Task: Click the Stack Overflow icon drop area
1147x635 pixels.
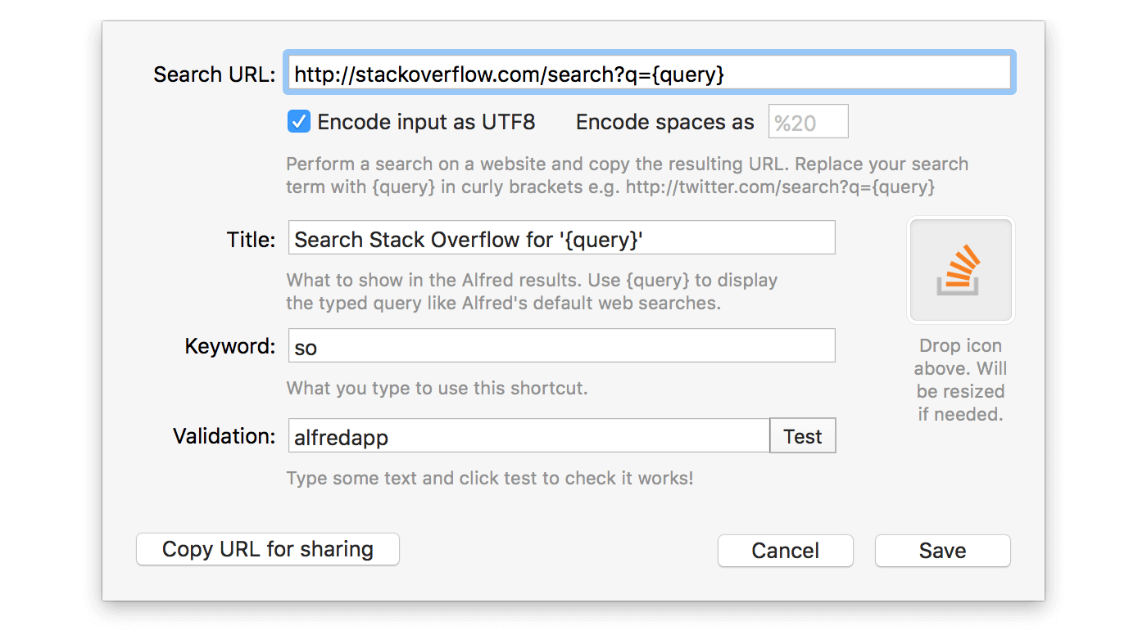Action: [960, 270]
